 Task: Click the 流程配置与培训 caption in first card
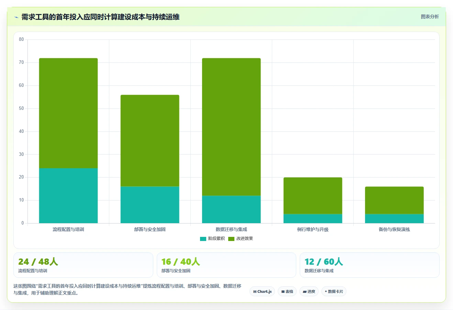pos(33,271)
